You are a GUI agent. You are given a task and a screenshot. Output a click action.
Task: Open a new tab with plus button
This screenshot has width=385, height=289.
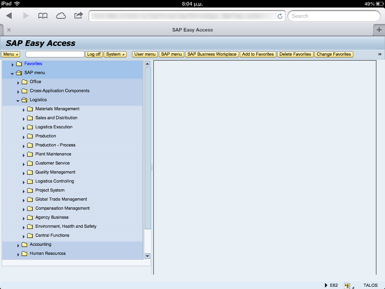coord(379,30)
